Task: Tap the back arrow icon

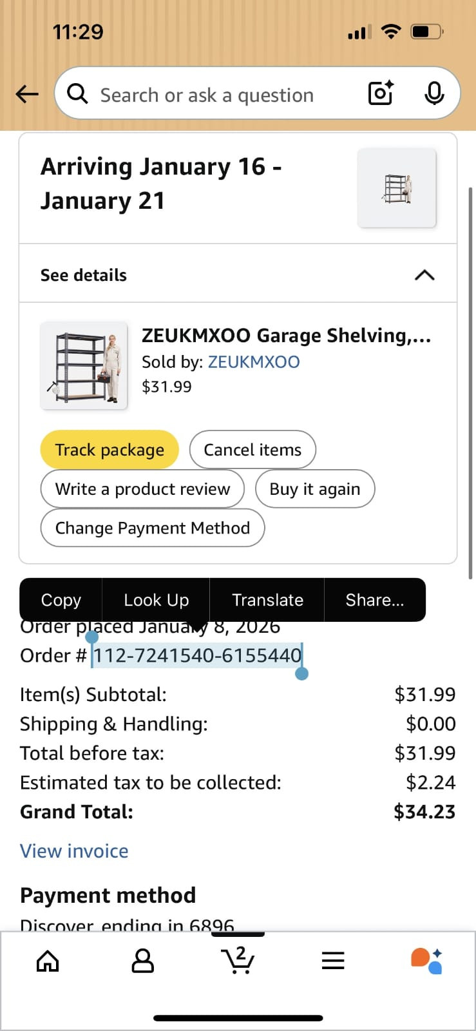Action: (27, 95)
